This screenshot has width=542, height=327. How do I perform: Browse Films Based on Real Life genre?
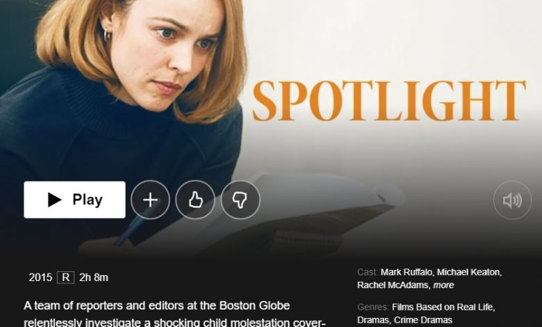443,307
